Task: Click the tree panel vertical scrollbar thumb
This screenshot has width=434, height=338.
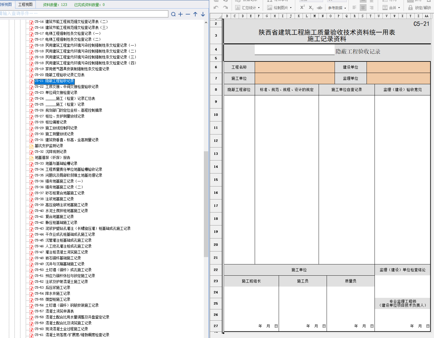Action: (206, 204)
